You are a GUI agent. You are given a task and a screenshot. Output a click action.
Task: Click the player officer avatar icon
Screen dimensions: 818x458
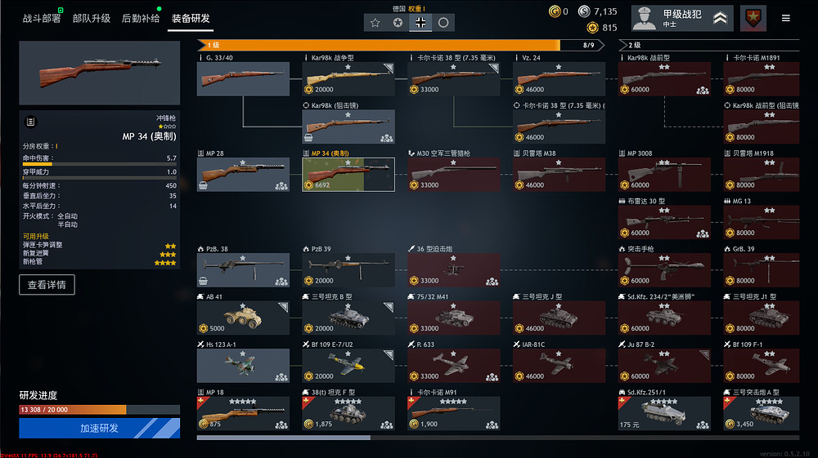[645, 18]
